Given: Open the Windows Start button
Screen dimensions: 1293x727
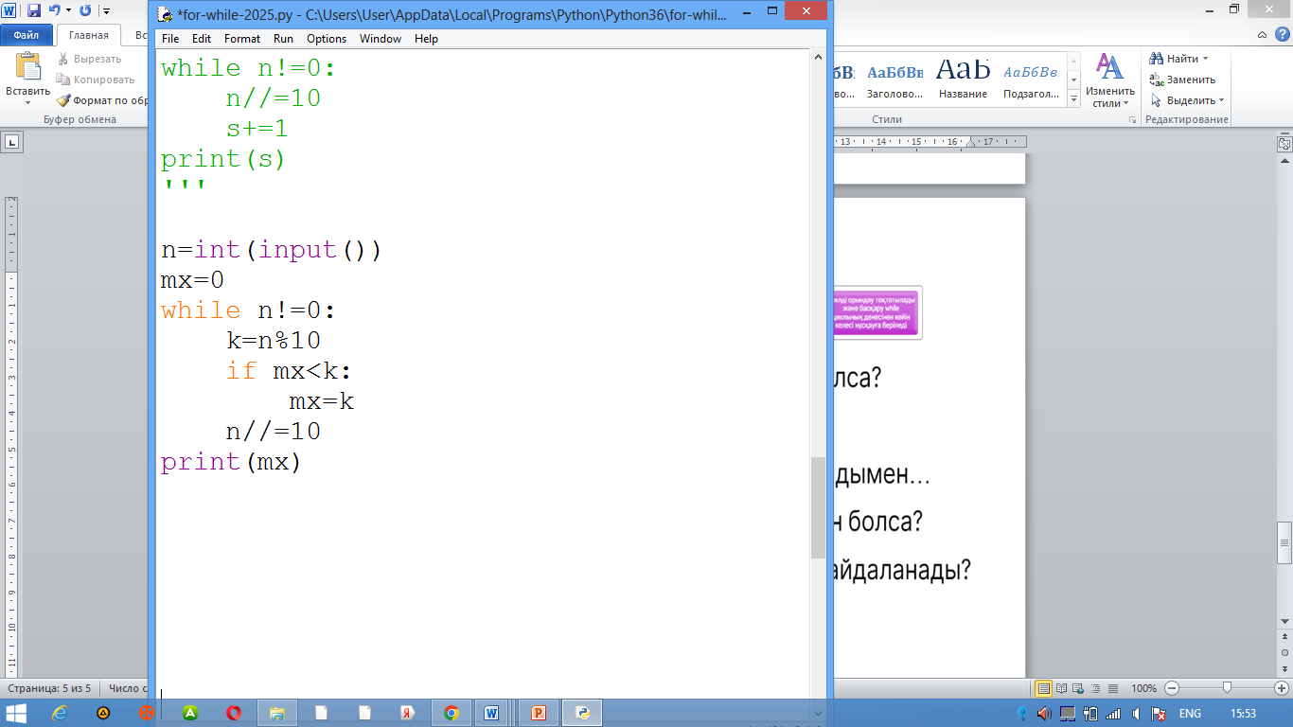Looking at the screenshot, I should click(x=18, y=713).
